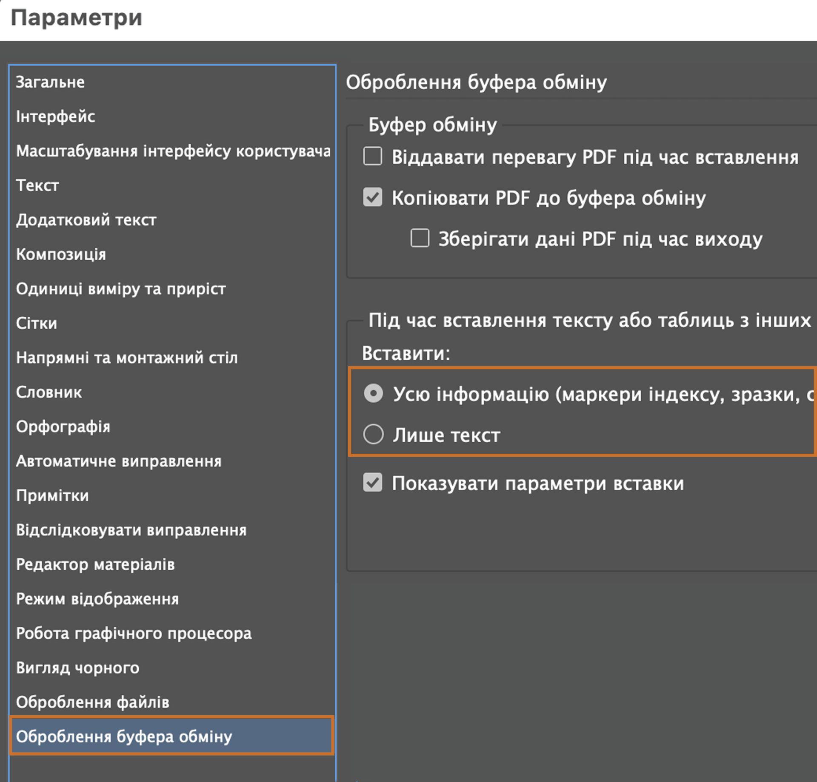
Task: Enable 'Віддавати перевагу PDF під час вставлення' checkbox
Action: coord(373,156)
